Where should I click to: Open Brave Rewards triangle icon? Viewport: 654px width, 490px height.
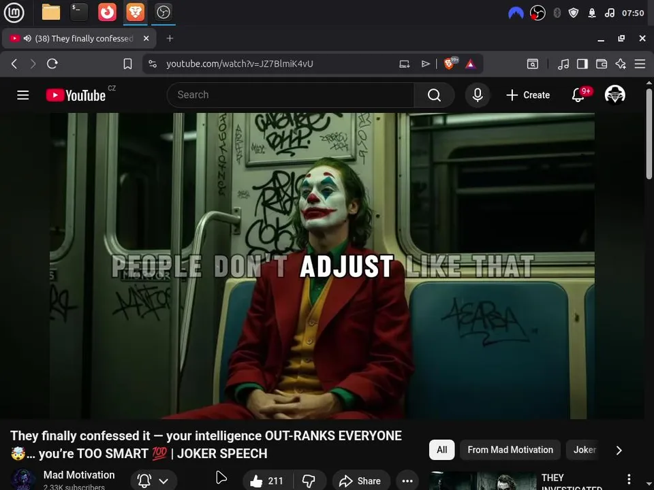471,64
